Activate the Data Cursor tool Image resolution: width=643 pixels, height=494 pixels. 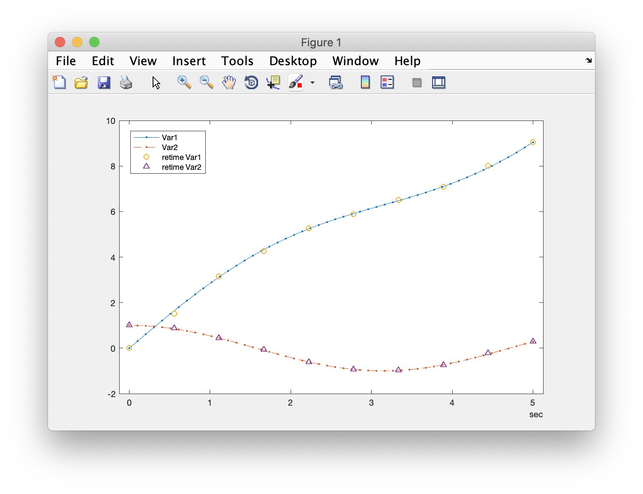click(x=273, y=82)
